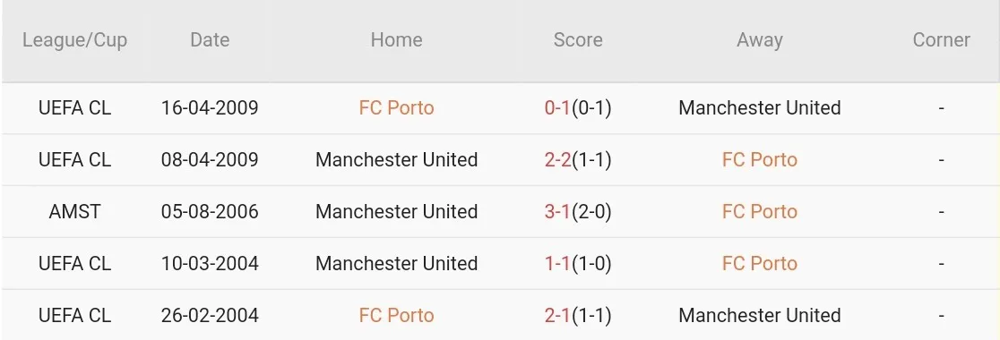Select the Home column header
This screenshot has width=1000, height=340.
click(x=396, y=40)
